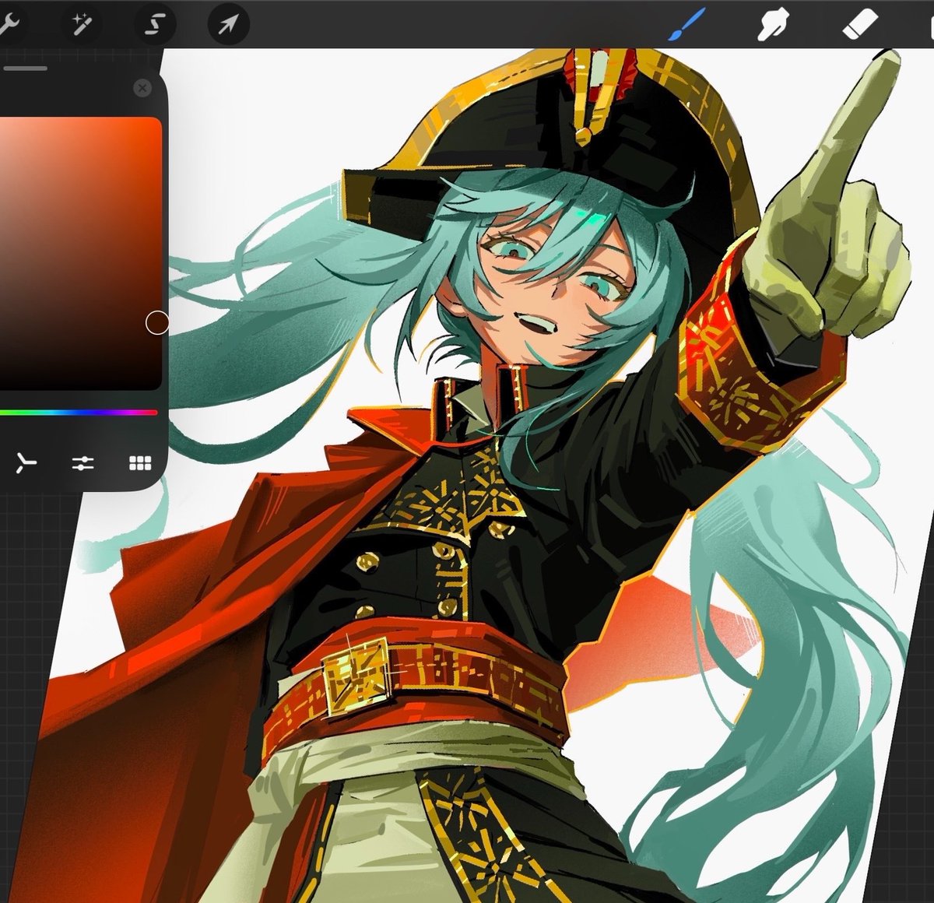Image resolution: width=934 pixels, height=903 pixels.
Task: Switch to the Harmony color tab
Action: tap(25, 464)
